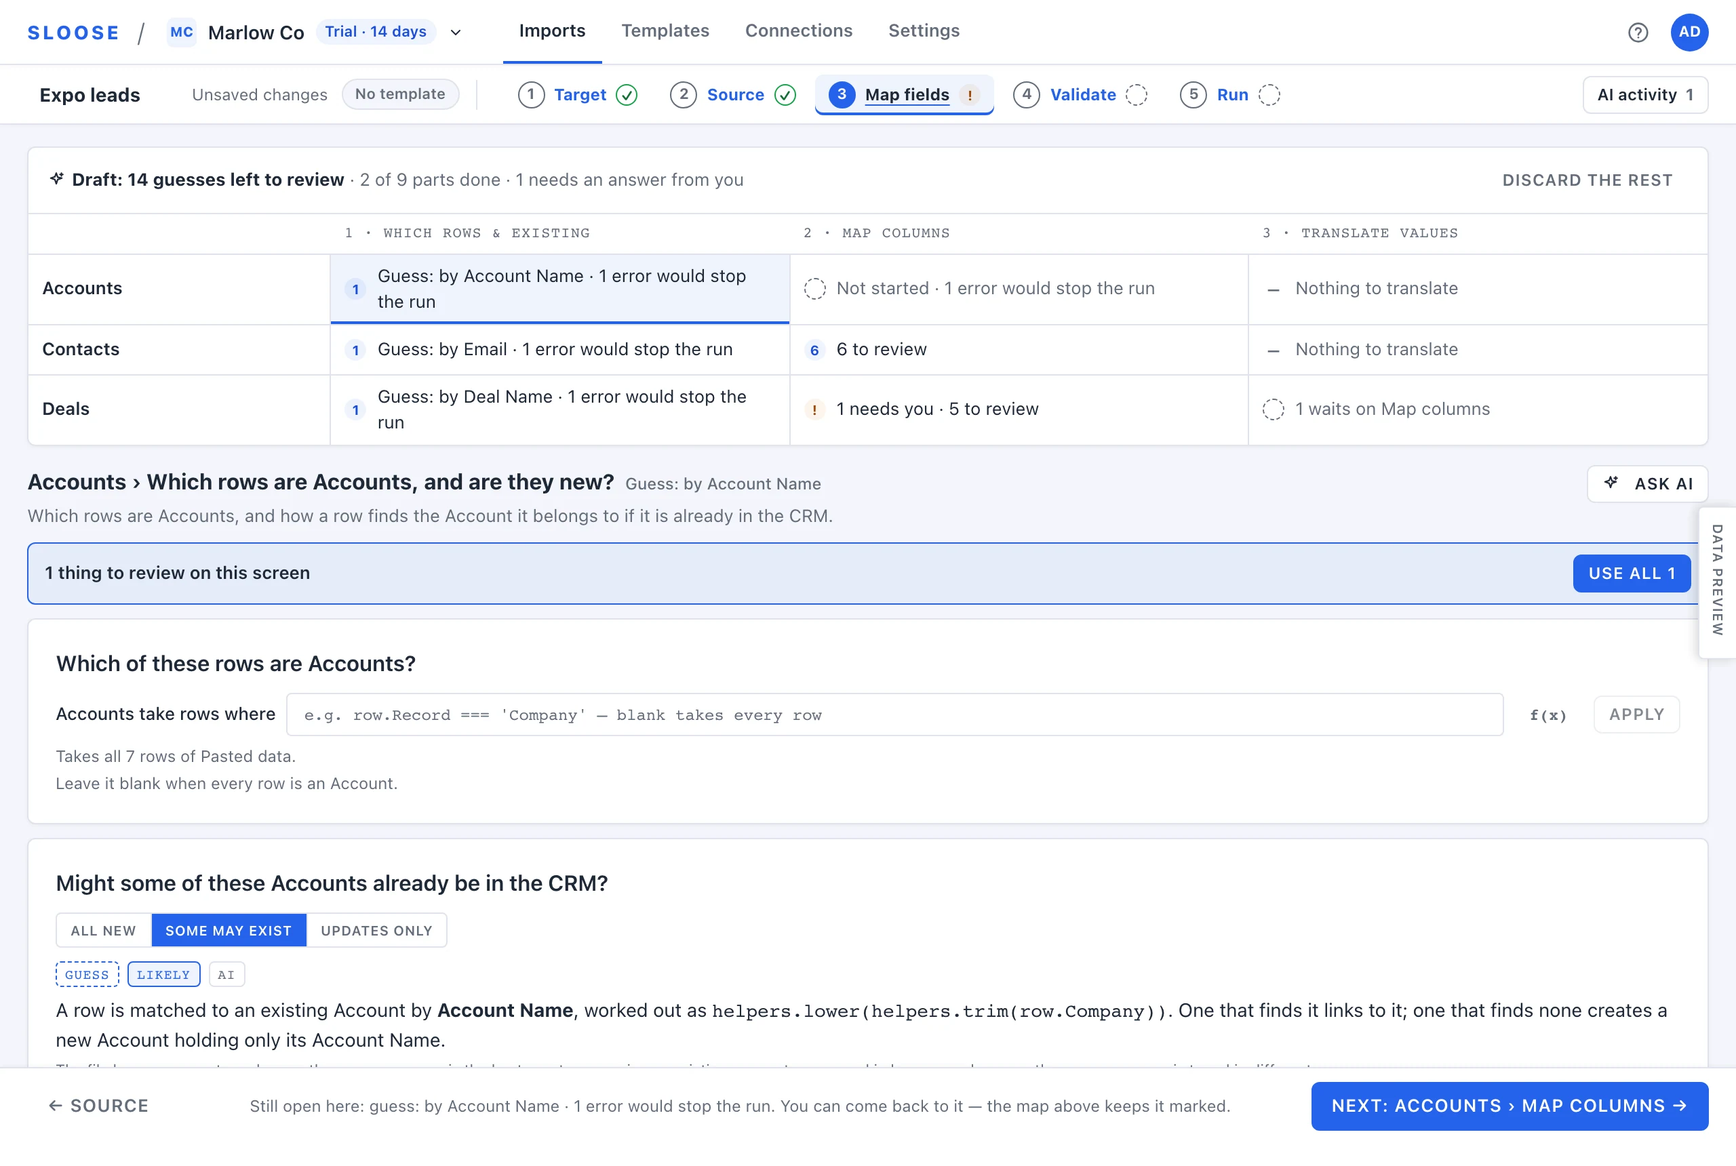Open the Settings tab
This screenshot has height=1166, width=1736.
point(924,31)
